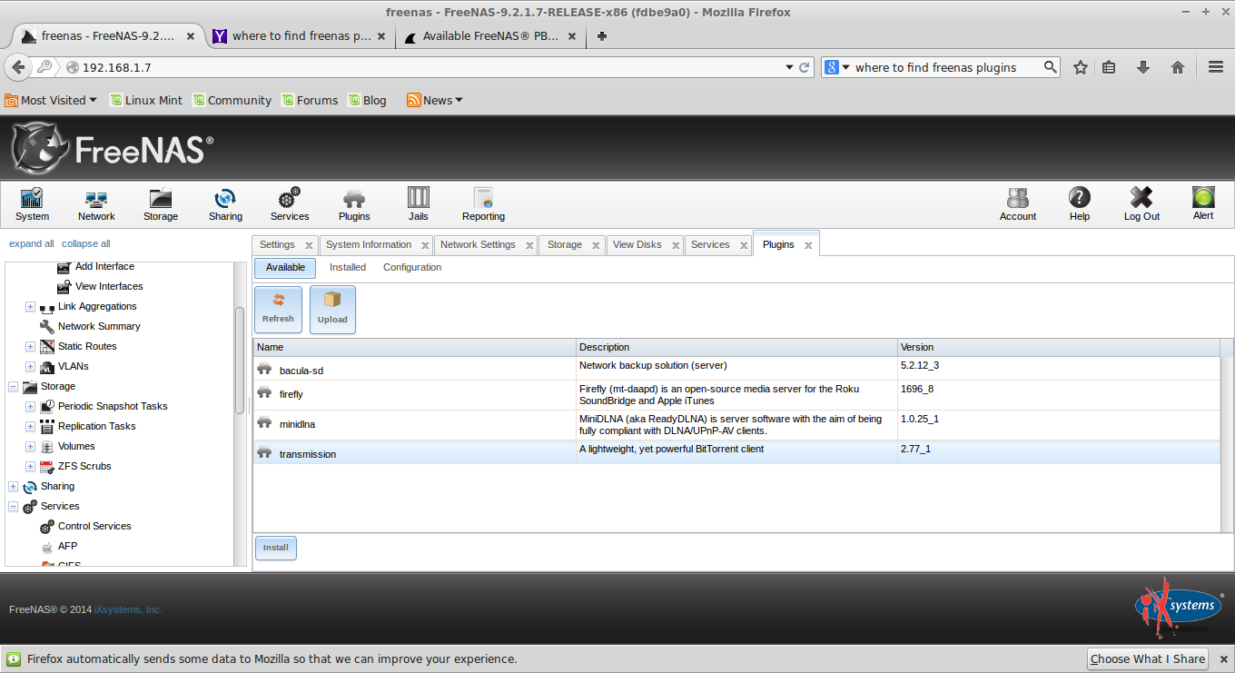1235x673 pixels.
Task: Open the Plugins toolbar icon
Action: point(354,204)
